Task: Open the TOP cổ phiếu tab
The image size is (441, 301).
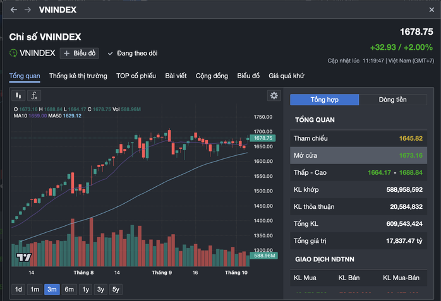Action: 136,76
